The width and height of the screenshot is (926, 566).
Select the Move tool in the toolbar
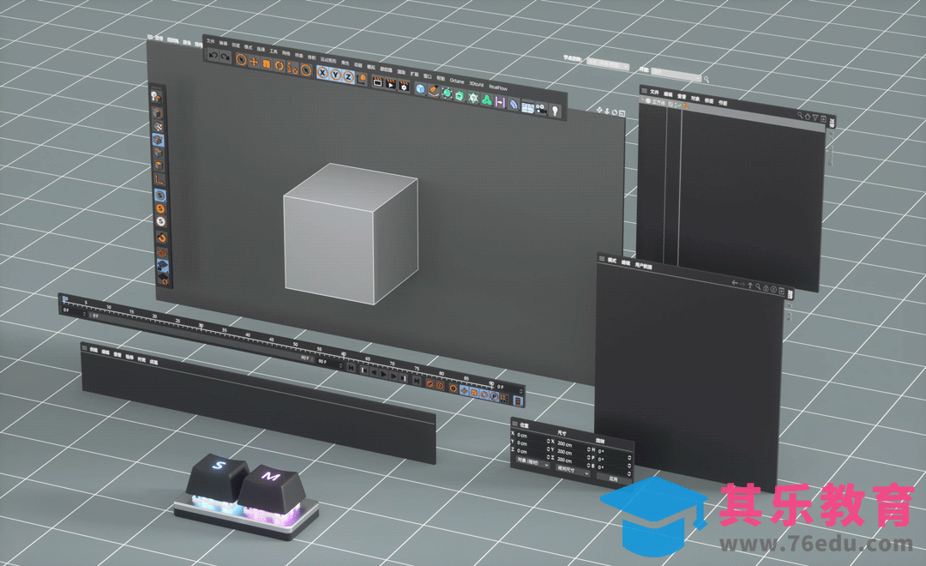click(254, 62)
